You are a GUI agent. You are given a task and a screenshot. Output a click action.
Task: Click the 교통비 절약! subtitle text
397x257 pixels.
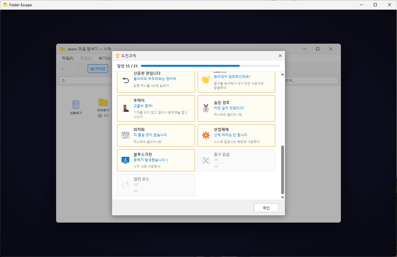coord(143,106)
